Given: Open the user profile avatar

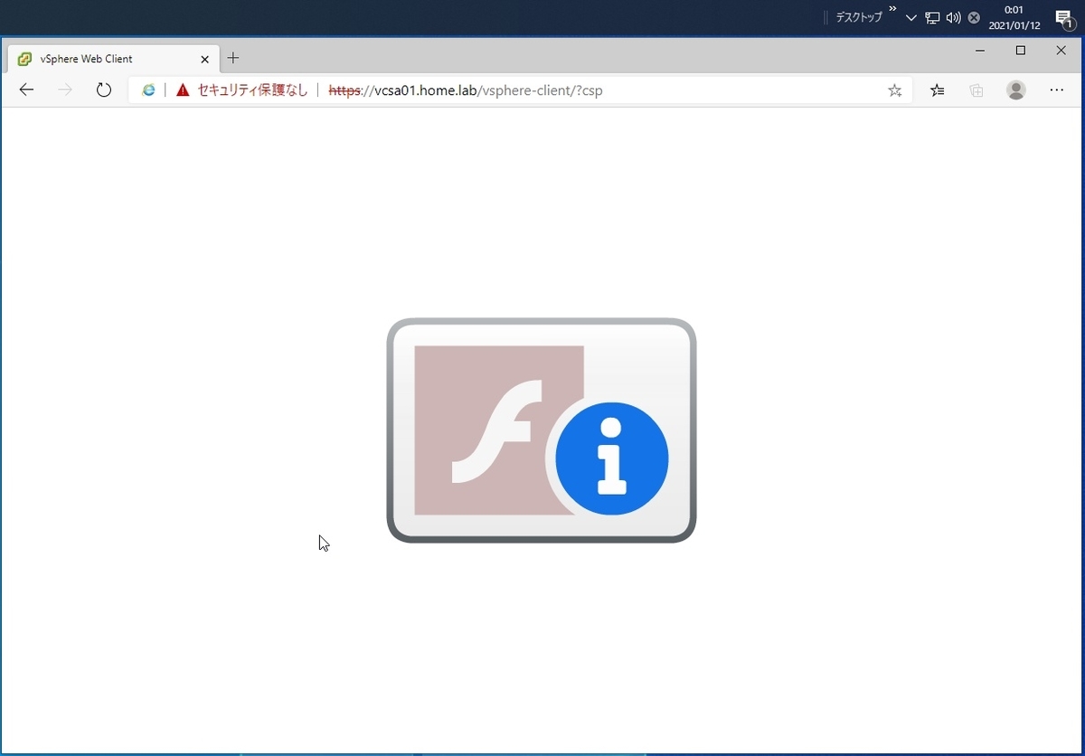Looking at the screenshot, I should (x=1016, y=90).
